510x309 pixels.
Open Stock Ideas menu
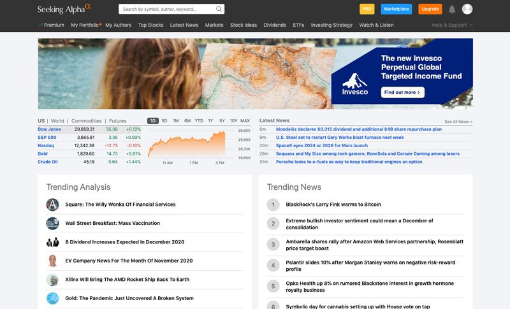tap(244, 25)
